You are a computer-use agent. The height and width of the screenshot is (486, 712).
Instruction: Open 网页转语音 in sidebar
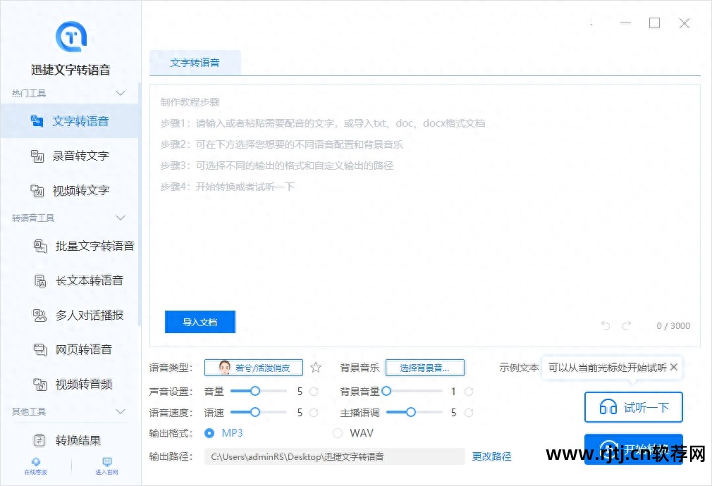70,349
